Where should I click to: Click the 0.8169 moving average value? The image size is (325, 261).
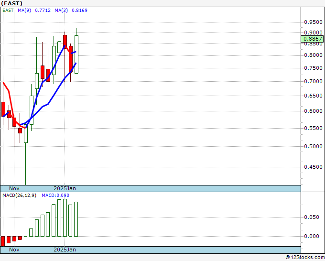[x=80, y=11]
